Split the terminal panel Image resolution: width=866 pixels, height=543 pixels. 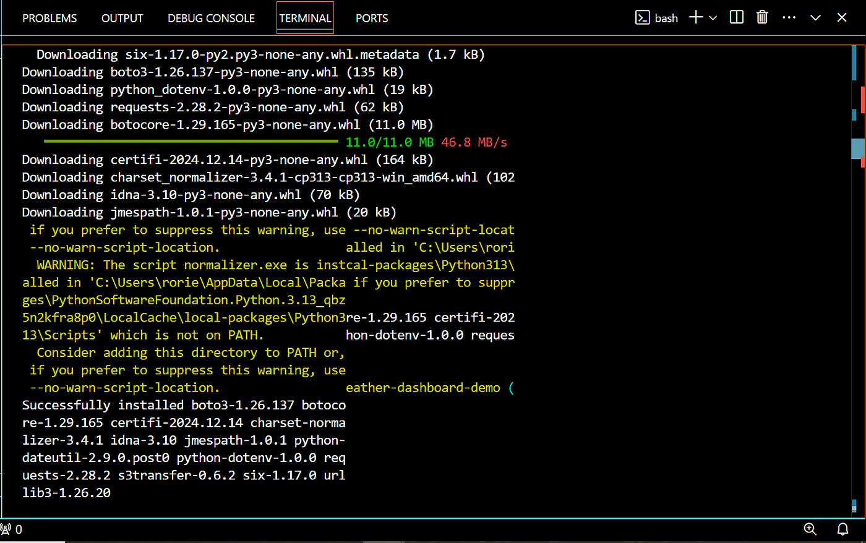tap(736, 17)
